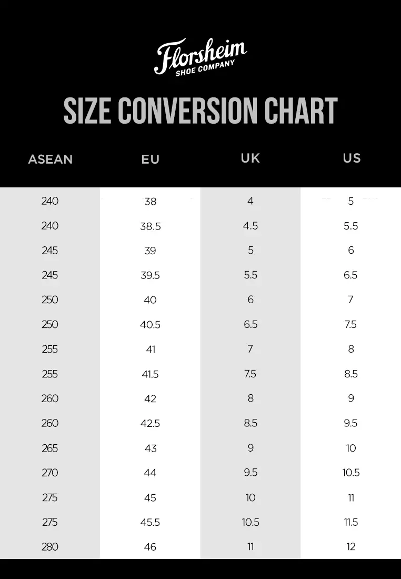Pick EU size 42 cell
The height and width of the screenshot is (579, 401).
point(150,398)
